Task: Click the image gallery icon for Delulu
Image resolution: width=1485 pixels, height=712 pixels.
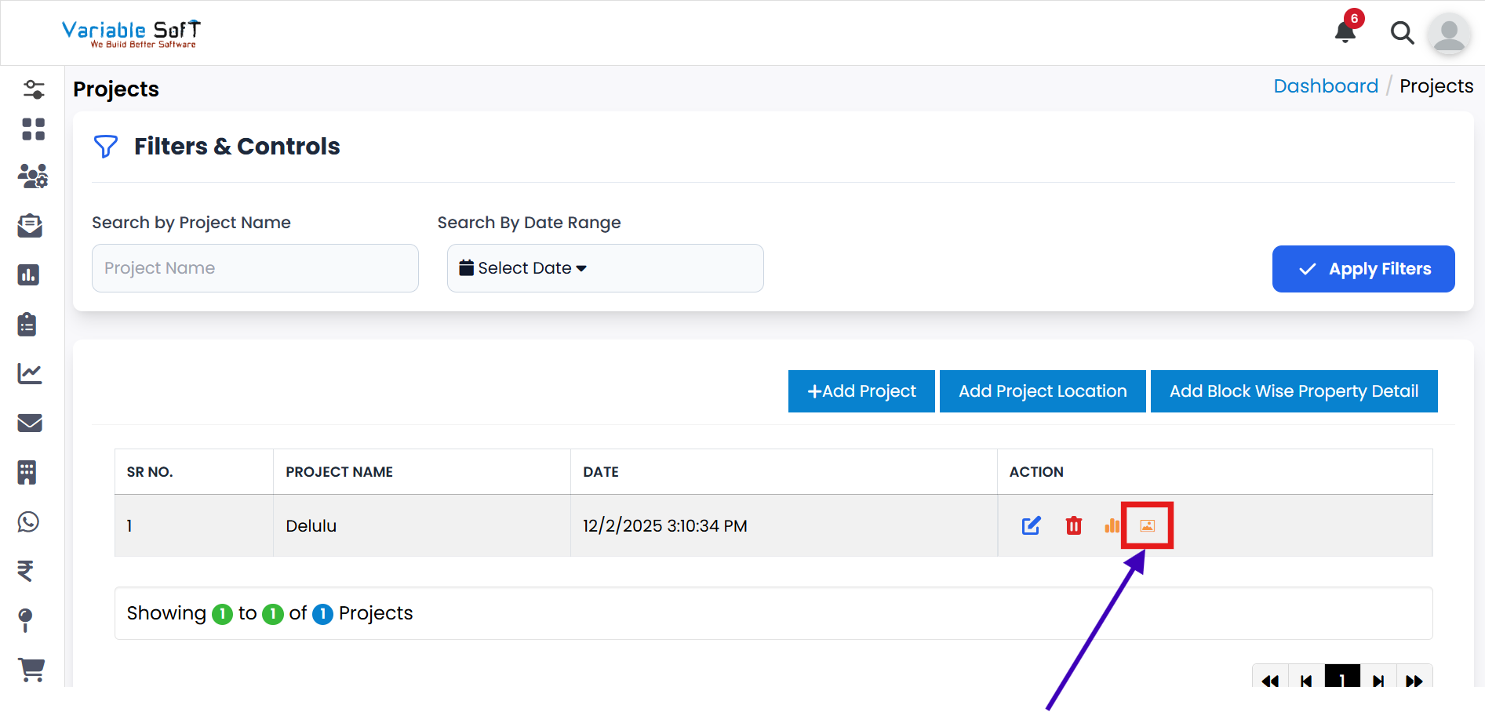Action: point(1147,525)
